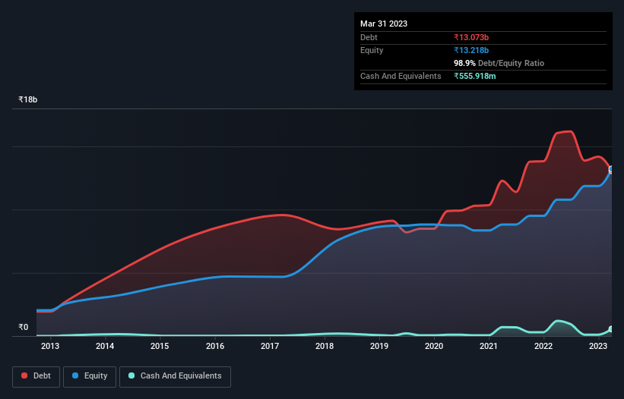Select the 2023 x-axis label

pyautogui.click(x=598, y=346)
